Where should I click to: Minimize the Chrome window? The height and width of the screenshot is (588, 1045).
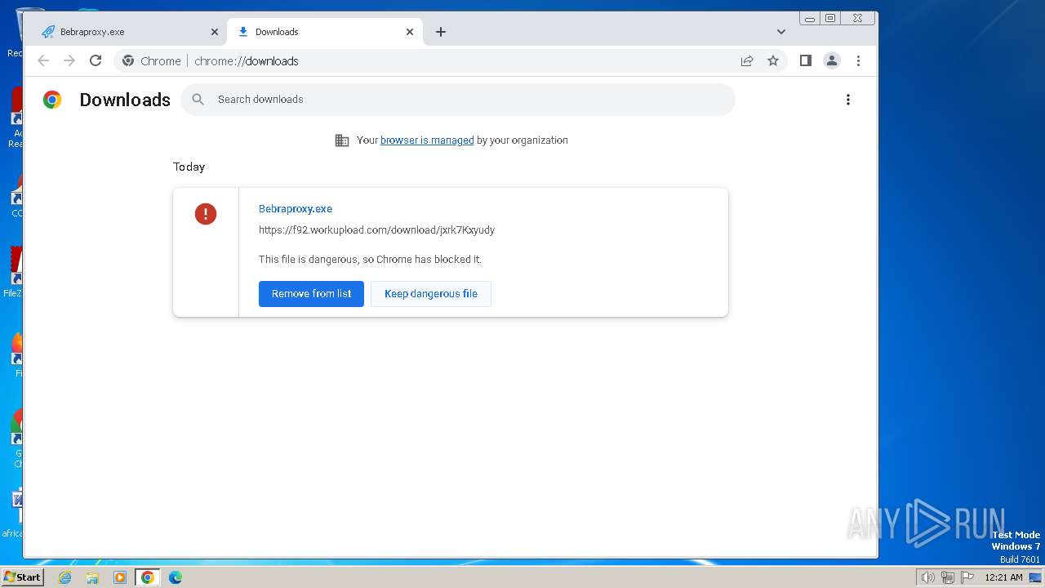point(809,18)
